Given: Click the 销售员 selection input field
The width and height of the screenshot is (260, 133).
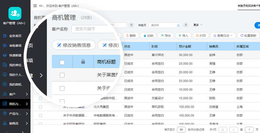Looking at the screenshot, I should pos(164,25).
